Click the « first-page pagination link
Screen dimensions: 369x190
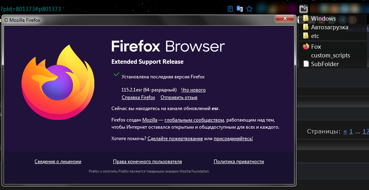pos(345,131)
